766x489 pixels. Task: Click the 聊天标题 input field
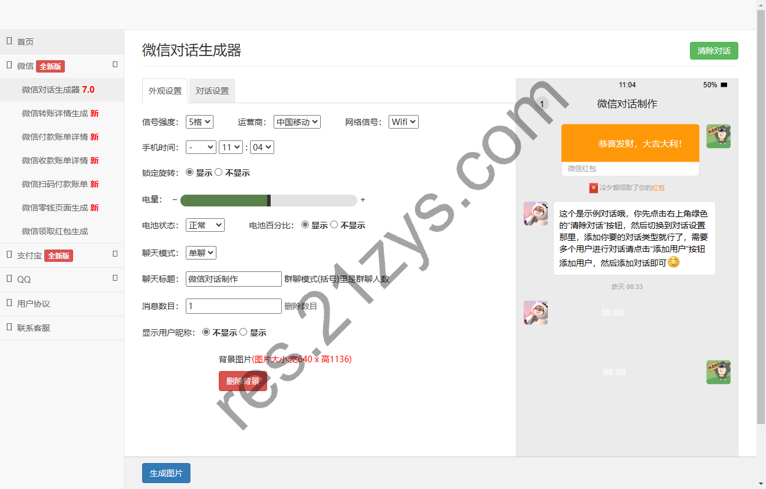pyautogui.click(x=234, y=279)
